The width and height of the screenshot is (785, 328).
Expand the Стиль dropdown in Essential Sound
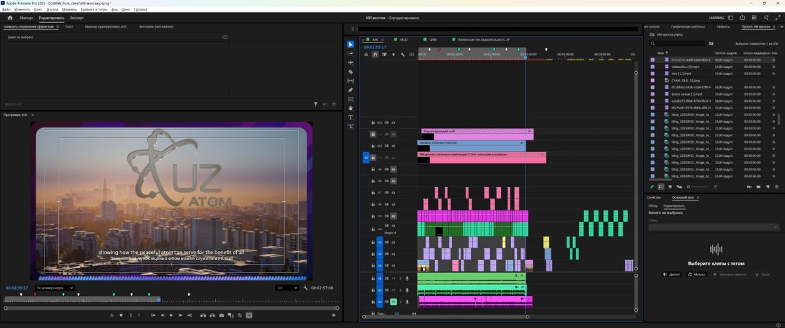tap(714, 227)
